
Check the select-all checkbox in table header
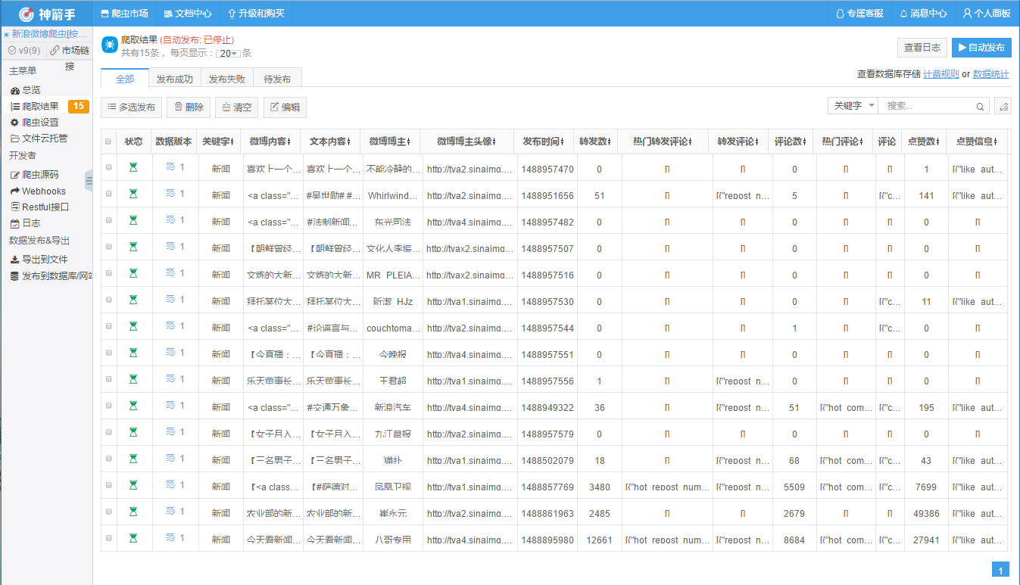109,142
